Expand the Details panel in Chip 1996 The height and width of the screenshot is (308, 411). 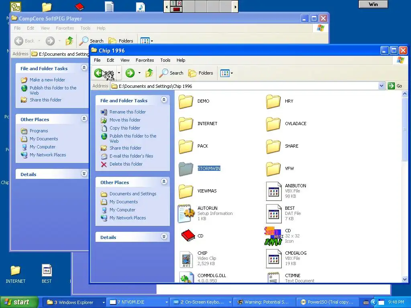[x=164, y=237]
